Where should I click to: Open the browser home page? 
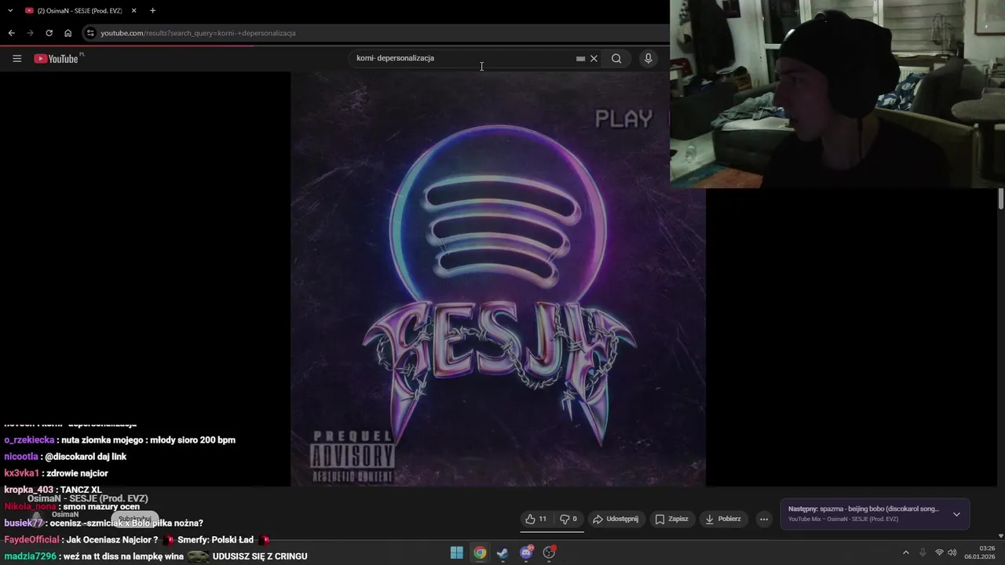pyautogui.click(x=68, y=33)
